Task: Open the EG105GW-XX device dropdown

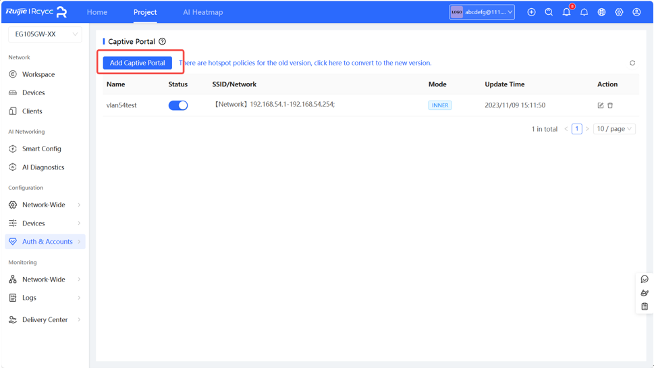Action: point(45,34)
